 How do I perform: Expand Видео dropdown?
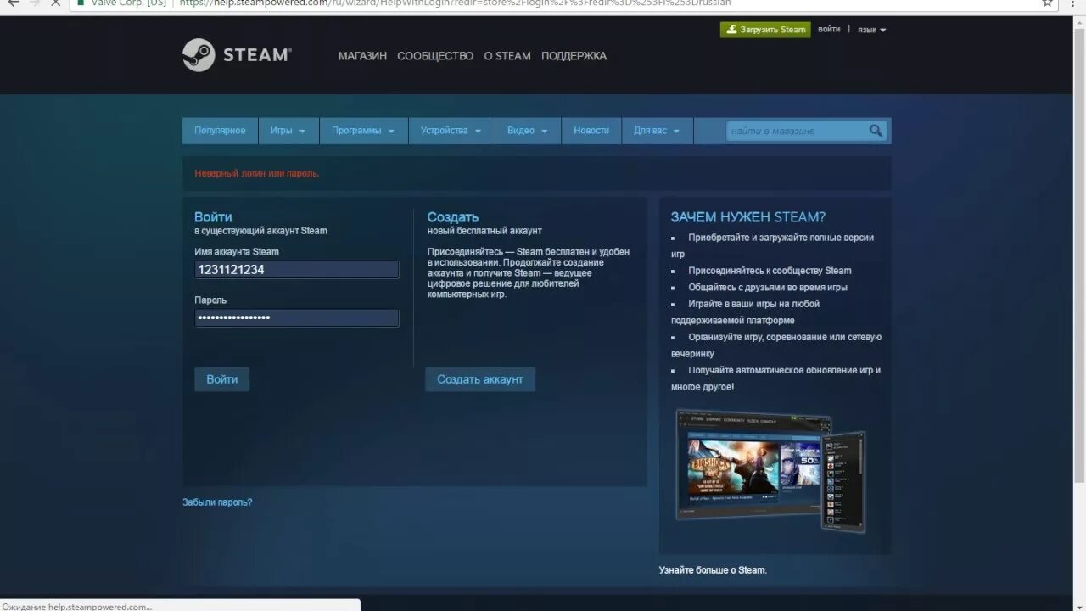528,131
